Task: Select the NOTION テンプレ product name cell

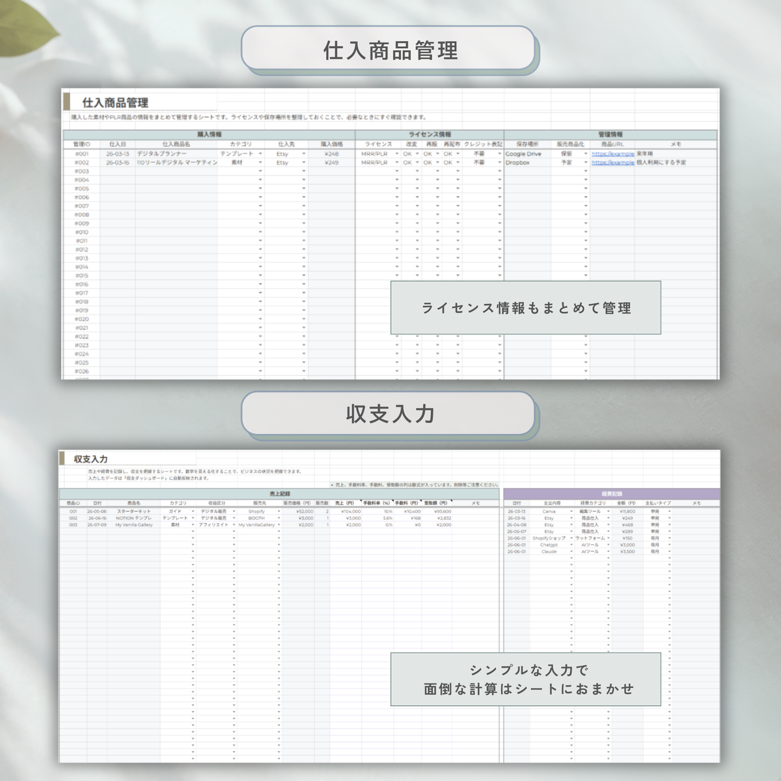Action: pos(133,518)
